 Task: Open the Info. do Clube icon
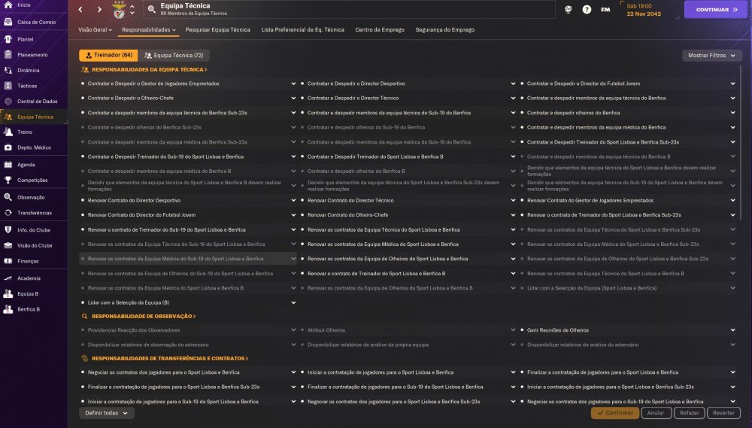8,230
